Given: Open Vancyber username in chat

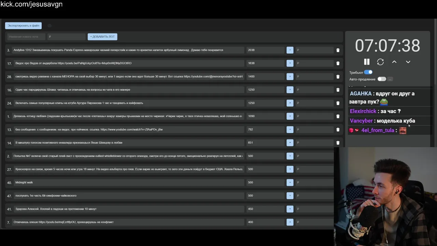Looking at the screenshot, I should pos(361,121).
